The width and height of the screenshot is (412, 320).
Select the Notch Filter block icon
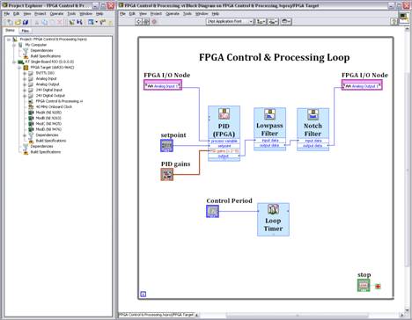pyautogui.click(x=313, y=114)
